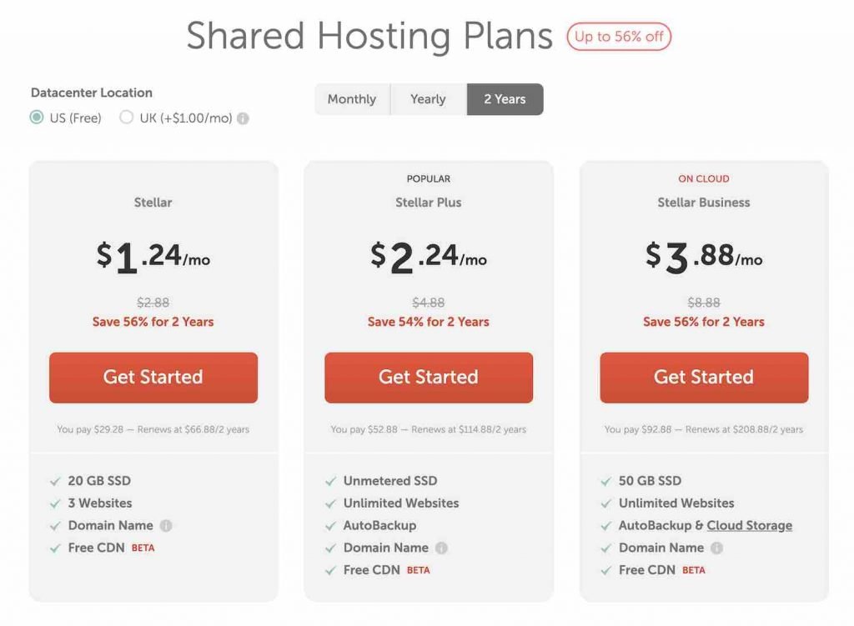Screen dimensions: 854x626
Task: Get Started with the Stellar plan
Action: pos(153,378)
